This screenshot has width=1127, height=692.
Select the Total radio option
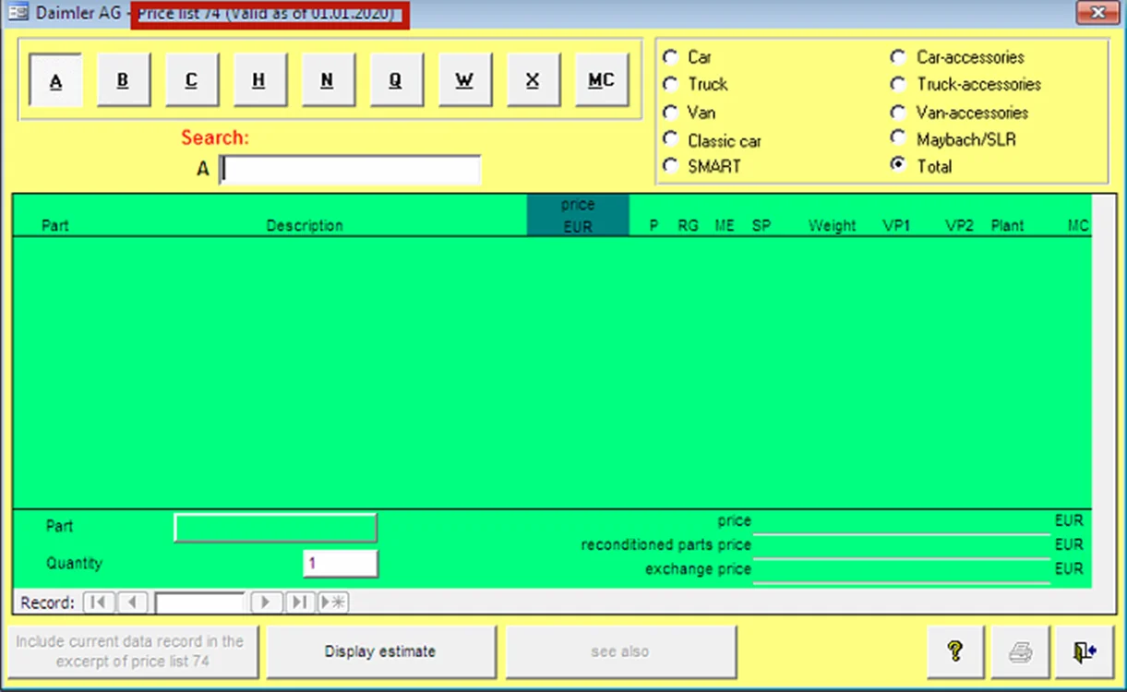pyautogui.click(x=897, y=165)
